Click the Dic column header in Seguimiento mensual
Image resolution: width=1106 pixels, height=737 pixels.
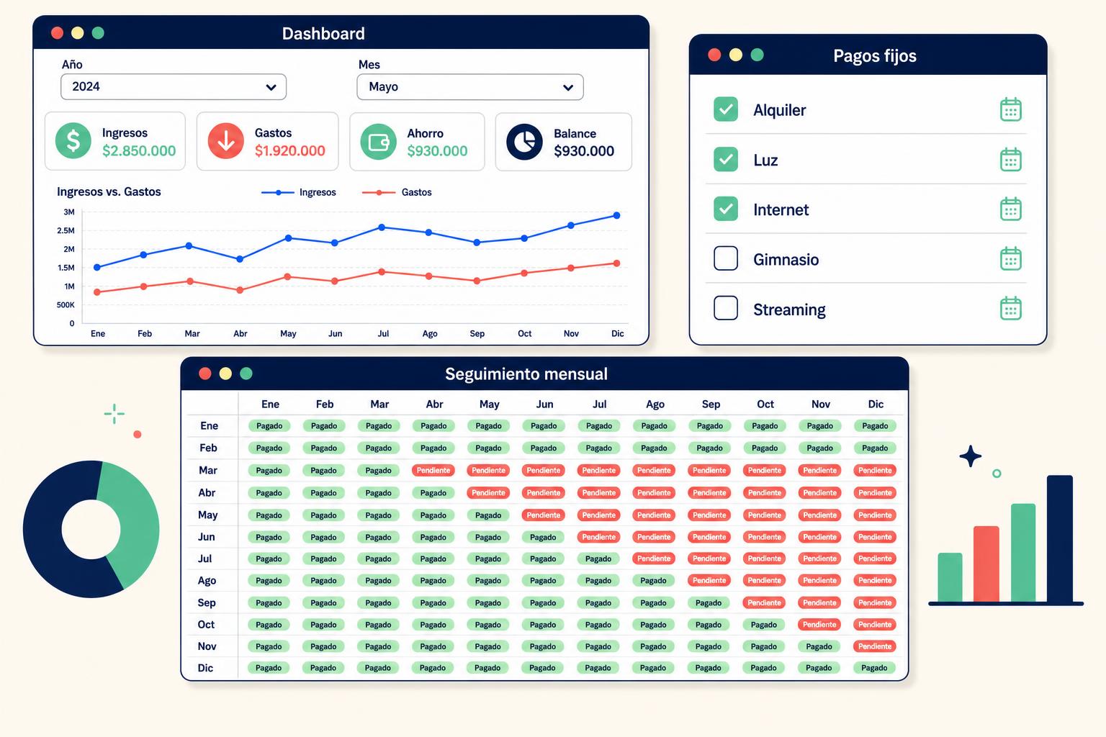coord(876,404)
